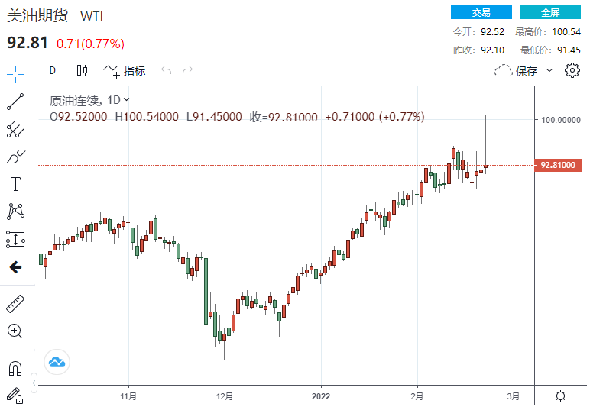The width and height of the screenshot is (590, 407).
Task: Expand the arrow next to 保存
Action: 549,71
